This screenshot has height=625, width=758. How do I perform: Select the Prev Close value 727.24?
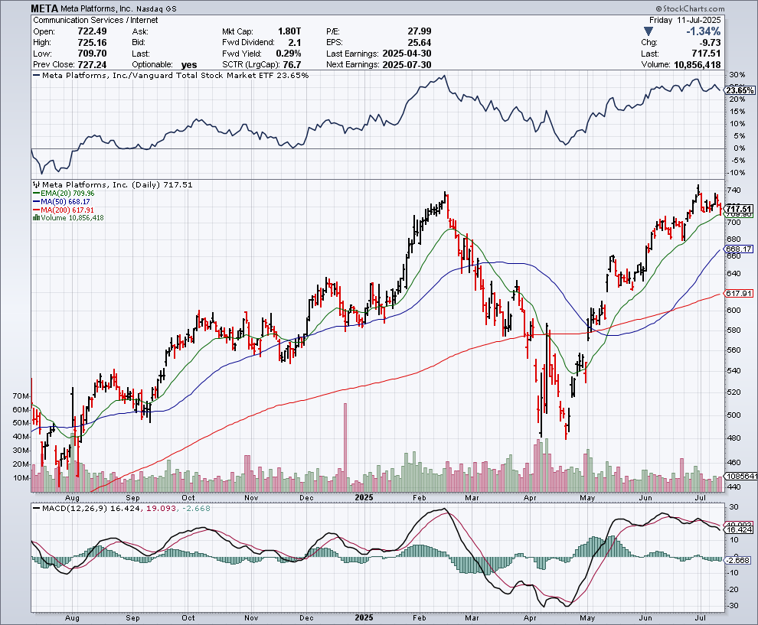tap(93, 64)
